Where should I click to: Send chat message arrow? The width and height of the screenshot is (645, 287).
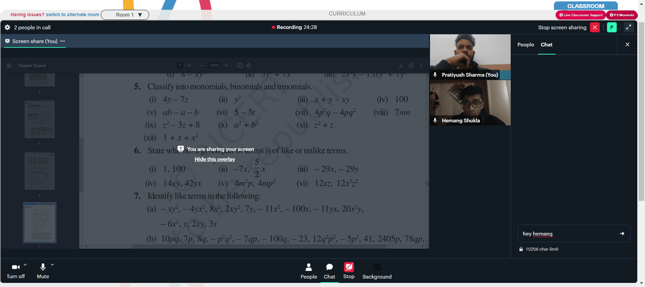(622, 233)
